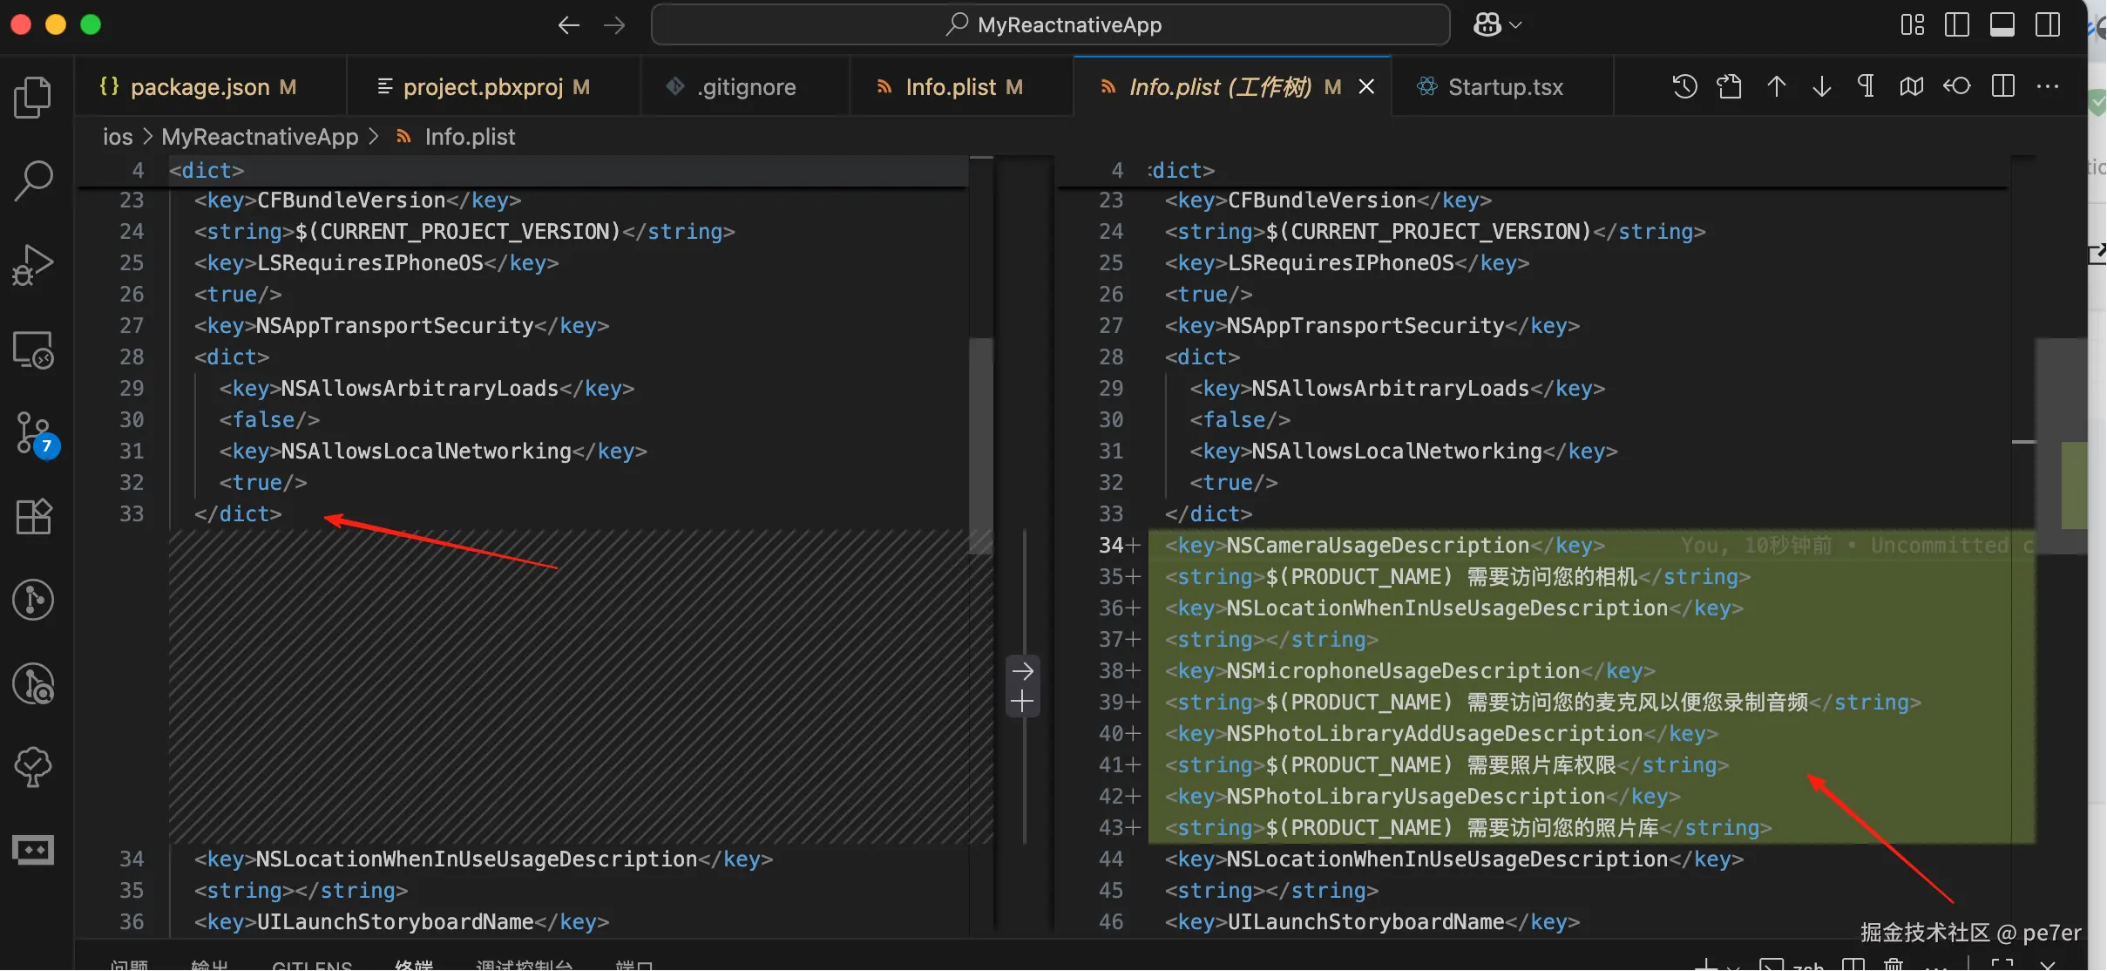Open Remote Explorer in activity bar
This screenshot has height=971, width=2107.
(33, 350)
